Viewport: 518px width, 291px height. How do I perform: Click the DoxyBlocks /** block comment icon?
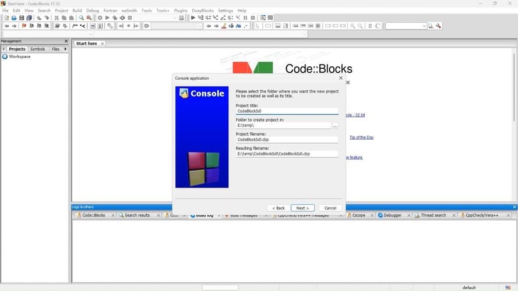point(75,26)
